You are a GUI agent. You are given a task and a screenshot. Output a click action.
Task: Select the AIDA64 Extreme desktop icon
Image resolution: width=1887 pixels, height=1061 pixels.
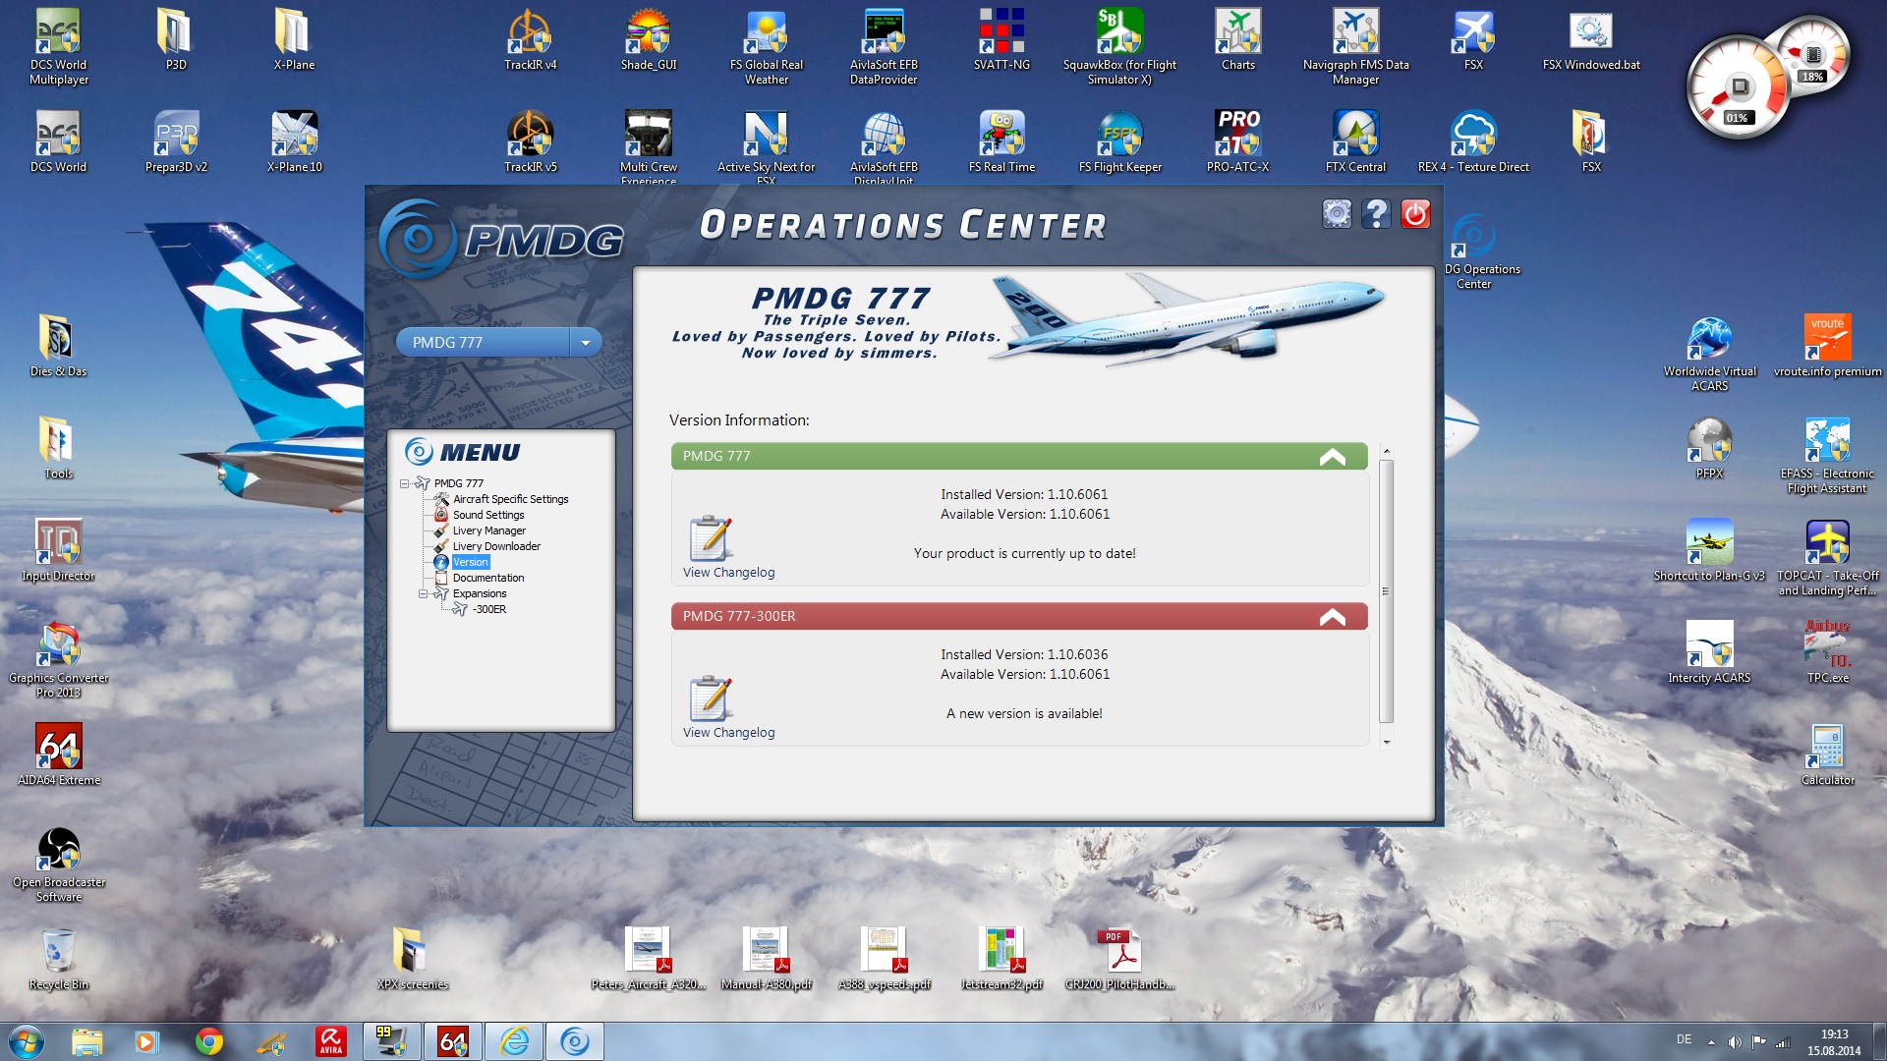pos(59,754)
